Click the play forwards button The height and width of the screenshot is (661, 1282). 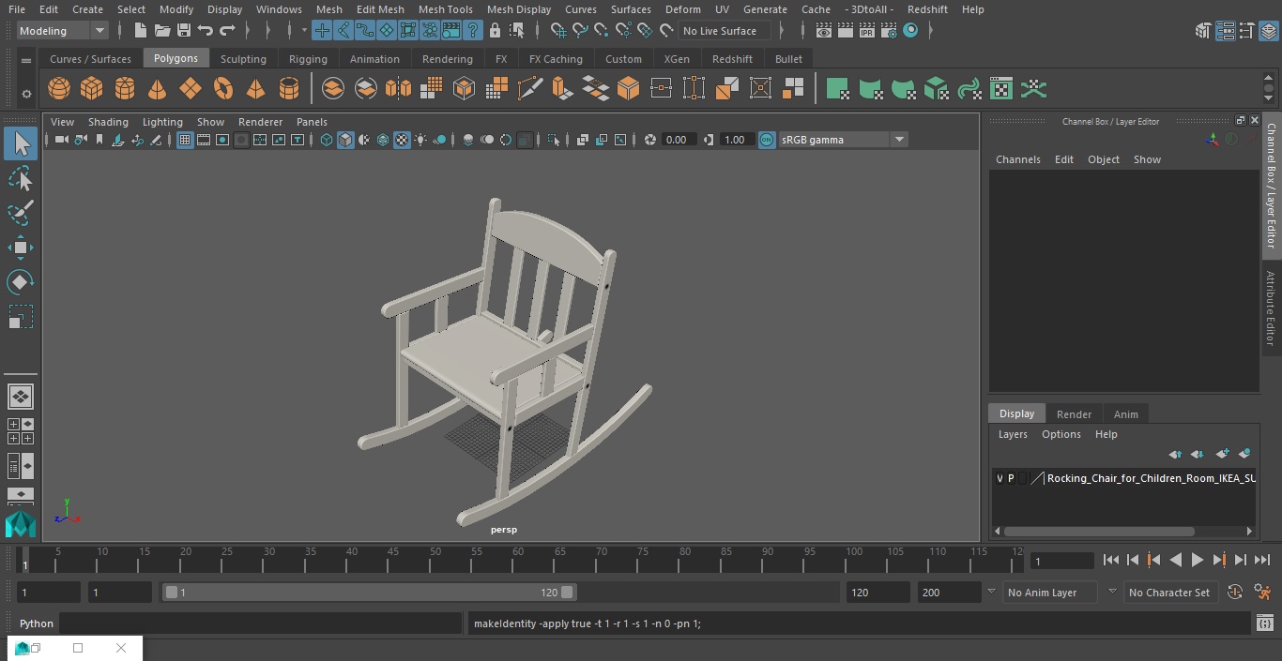point(1197,560)
